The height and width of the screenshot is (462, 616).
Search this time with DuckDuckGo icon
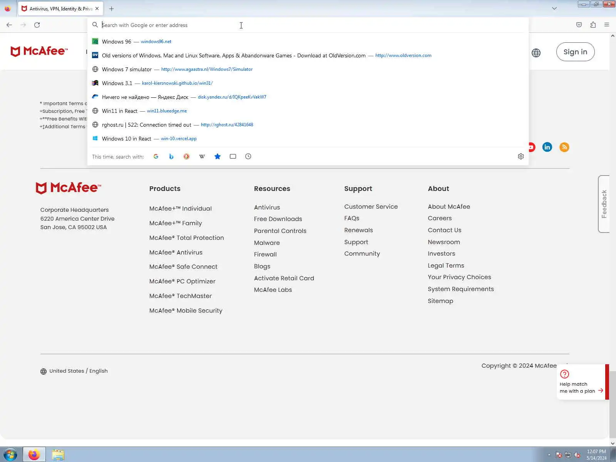point(186,156)
